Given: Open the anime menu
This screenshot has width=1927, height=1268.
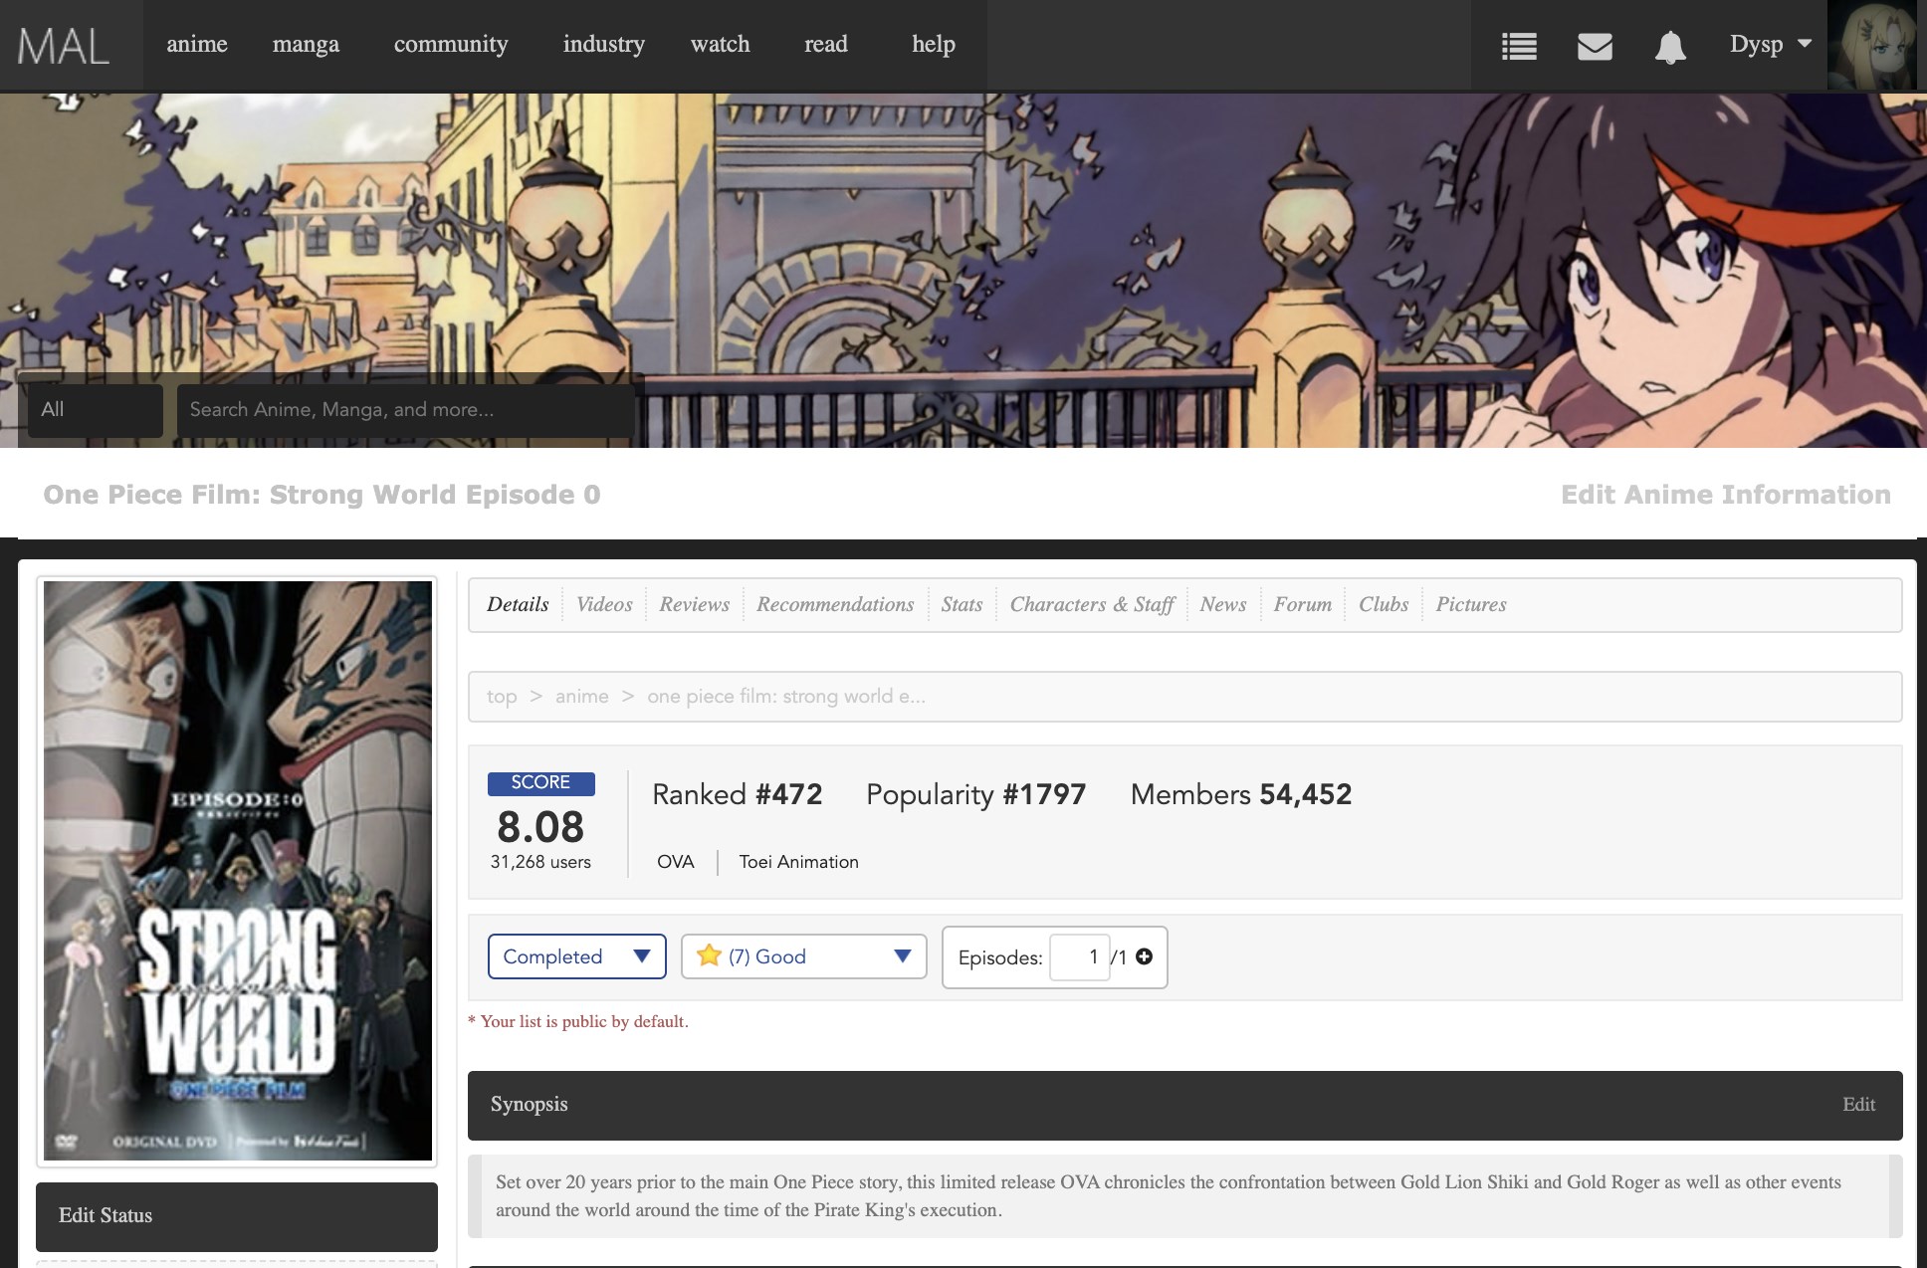Looking at the screenshot, I should (x=196, y=44).
